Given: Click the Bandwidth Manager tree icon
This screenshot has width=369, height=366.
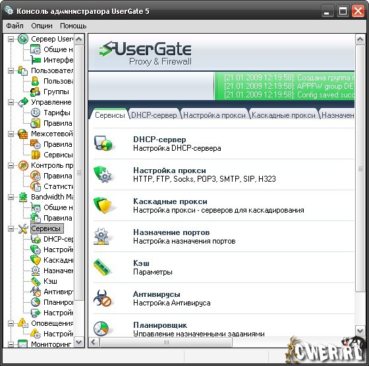Looking at the screenshot, I should click(x=23, y=197).
